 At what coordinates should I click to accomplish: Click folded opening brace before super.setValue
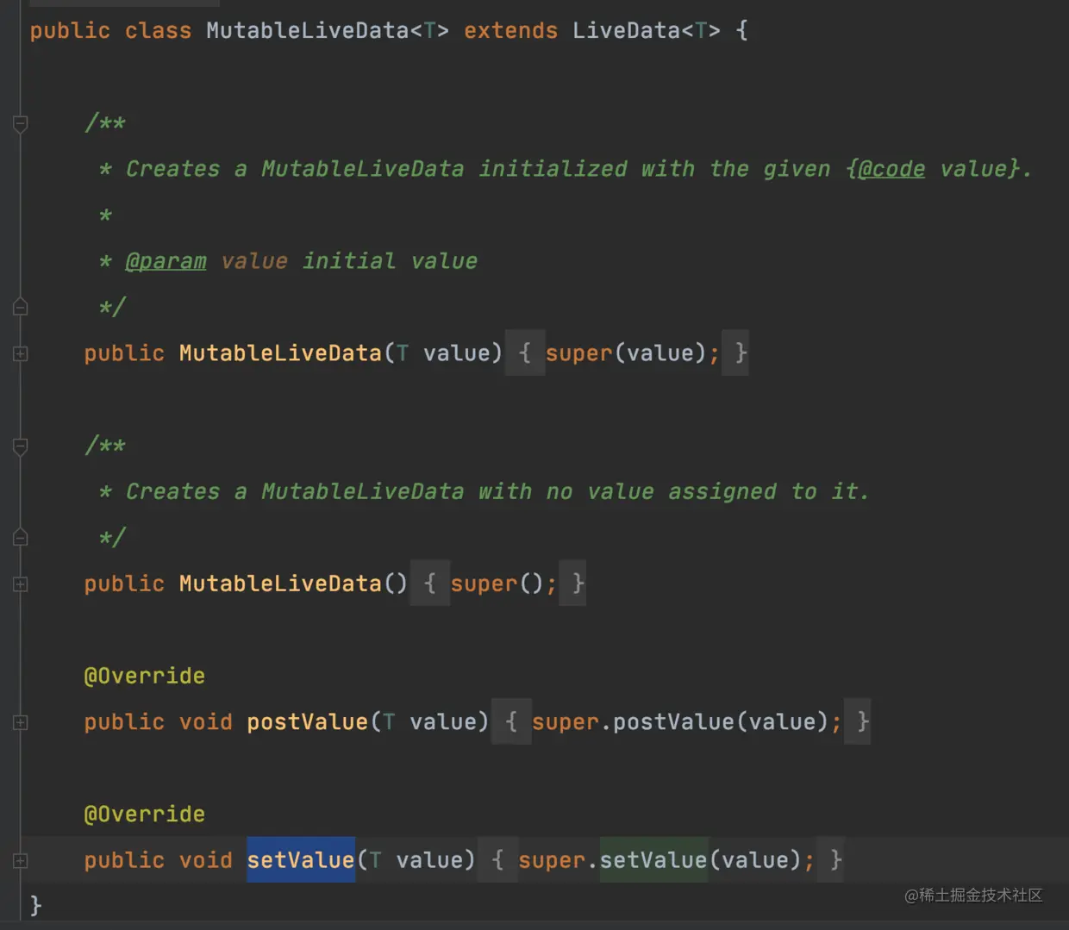(497, 859)
